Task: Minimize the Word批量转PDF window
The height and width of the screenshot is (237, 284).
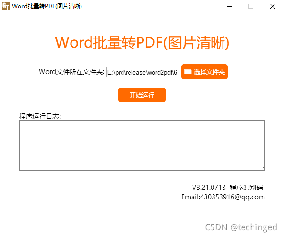Action: 229,6
